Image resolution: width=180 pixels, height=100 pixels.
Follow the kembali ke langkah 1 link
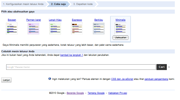(x=72, y=55)
